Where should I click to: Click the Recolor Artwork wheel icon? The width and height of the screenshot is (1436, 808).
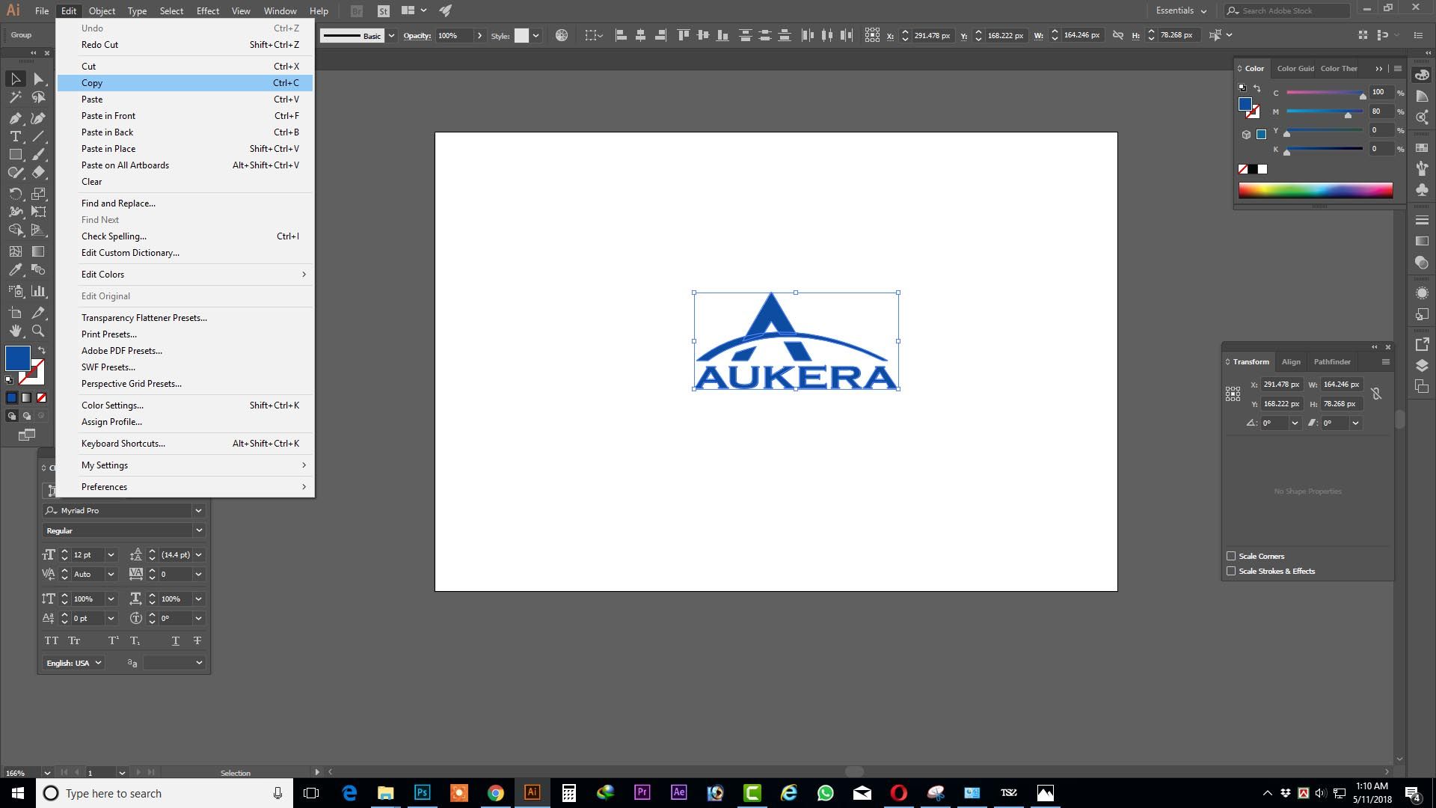pos(562,35)
